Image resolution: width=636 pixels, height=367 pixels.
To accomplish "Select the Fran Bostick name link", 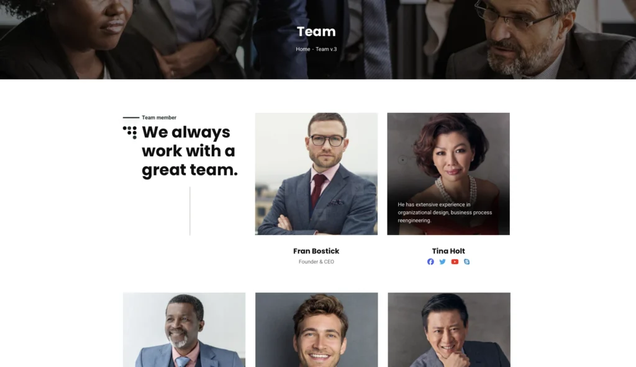I will click(x=316, y=251).
